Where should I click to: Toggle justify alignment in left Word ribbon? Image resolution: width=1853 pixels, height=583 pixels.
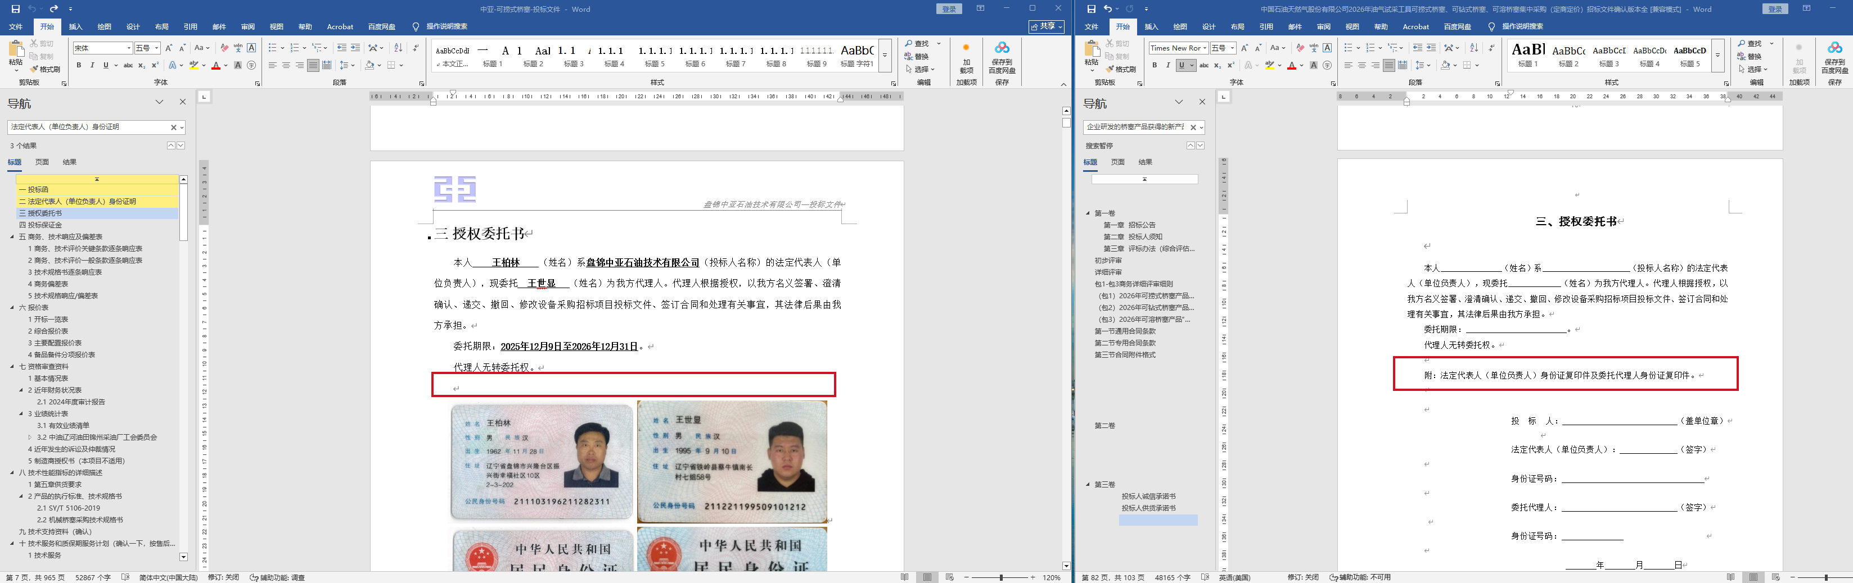tap(313, 65)
